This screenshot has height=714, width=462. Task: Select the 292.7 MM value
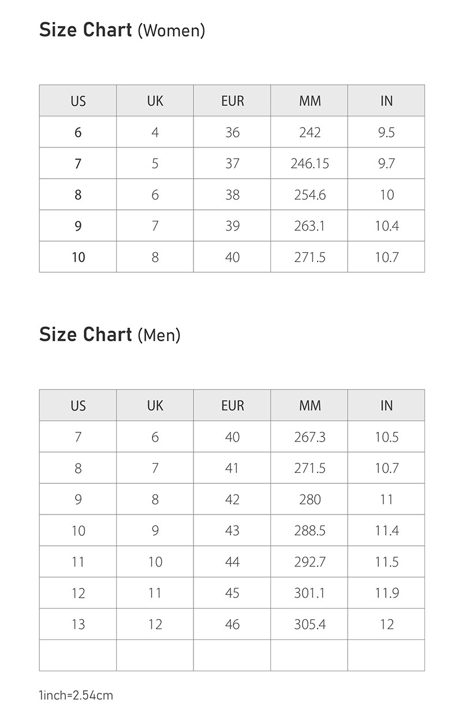coord(310,562)
